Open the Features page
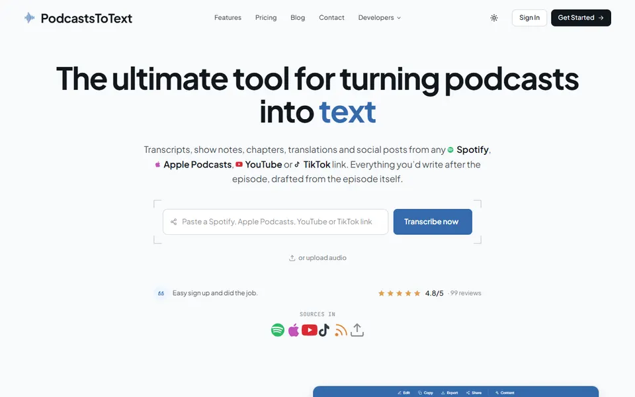The image size is (635, 397). tap(228, 18)
